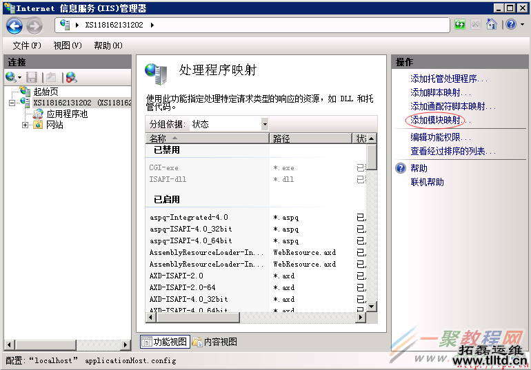Click the up-folder icon in the 连接 toolbar
The image size is (531, 370).
pyautogui.click(x=51, y=77)
